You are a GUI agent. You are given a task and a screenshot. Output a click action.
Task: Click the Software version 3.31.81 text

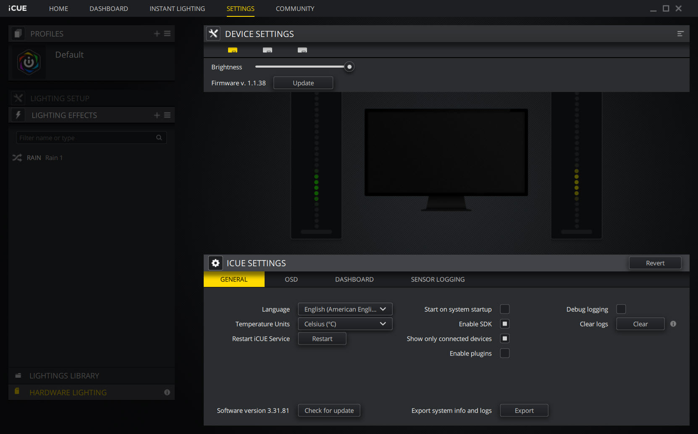point(253,410)
